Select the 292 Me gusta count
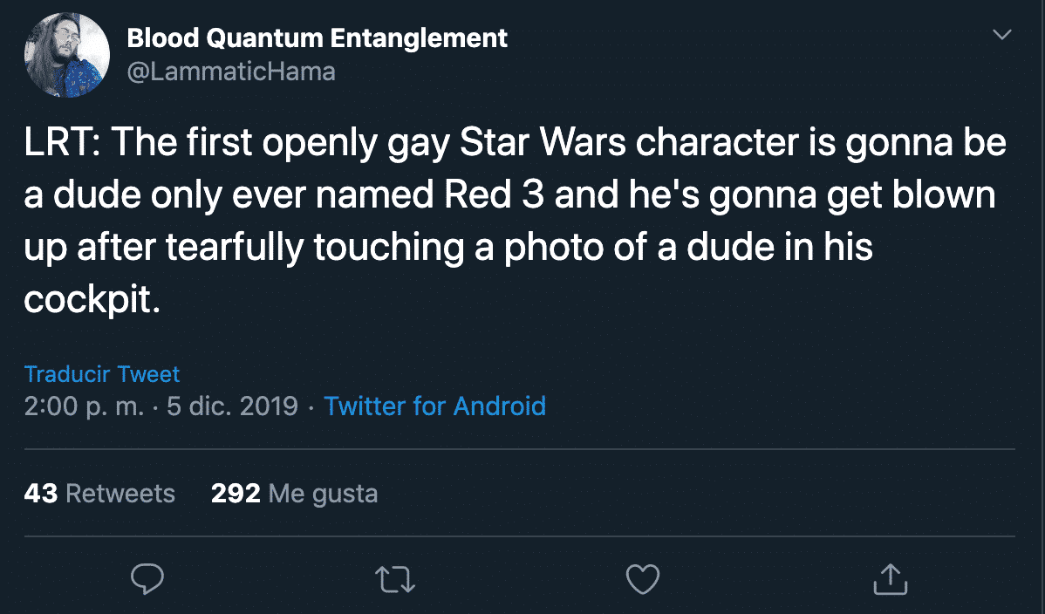The width and height of the screenshot is (1045, 614). pos(295,493)
